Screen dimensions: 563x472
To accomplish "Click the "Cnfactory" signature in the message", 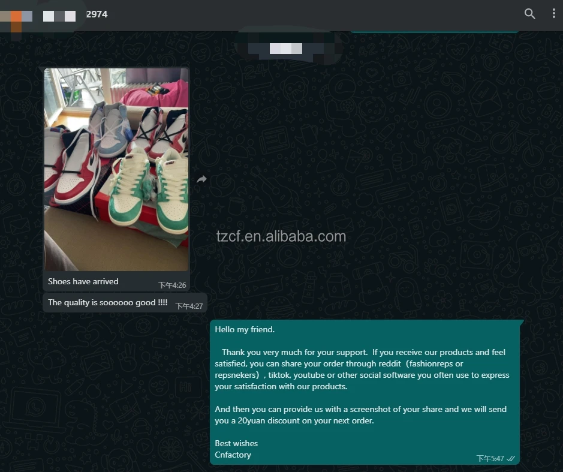I will tap(233, 455).
